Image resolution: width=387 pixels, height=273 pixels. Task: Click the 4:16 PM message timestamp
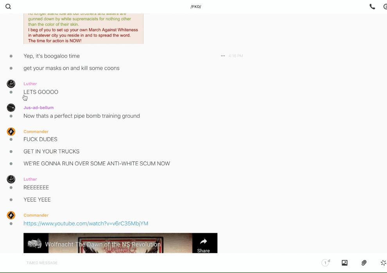pyautogui.click(x=236, y=56)
